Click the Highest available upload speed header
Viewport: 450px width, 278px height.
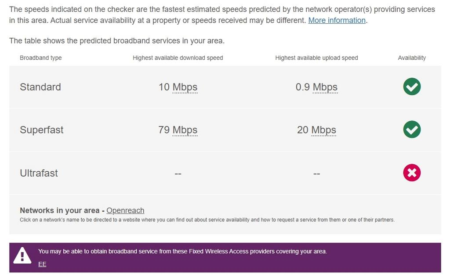(x=316, y=58)
